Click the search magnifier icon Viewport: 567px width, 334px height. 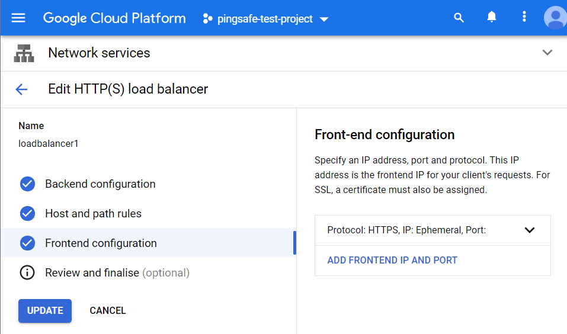(x=459, y=18)
